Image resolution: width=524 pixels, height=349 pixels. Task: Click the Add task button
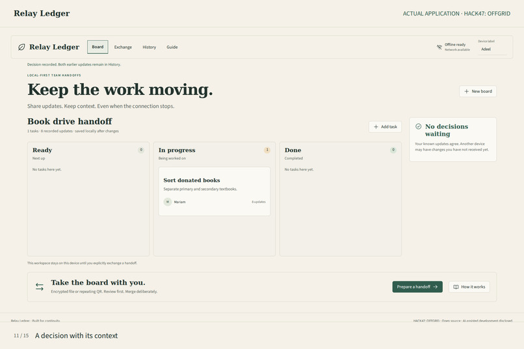pyautogui.click(x=385, y=127)
